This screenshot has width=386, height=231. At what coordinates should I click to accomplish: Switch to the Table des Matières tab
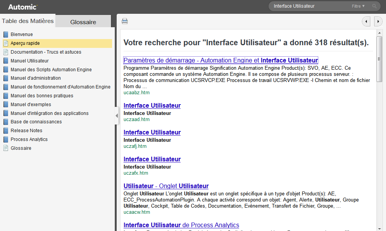(x=28, y=21)
